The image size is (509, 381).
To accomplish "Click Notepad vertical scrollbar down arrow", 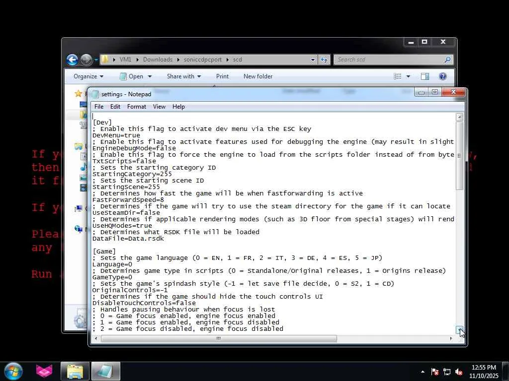I will (x=459, y=330).
